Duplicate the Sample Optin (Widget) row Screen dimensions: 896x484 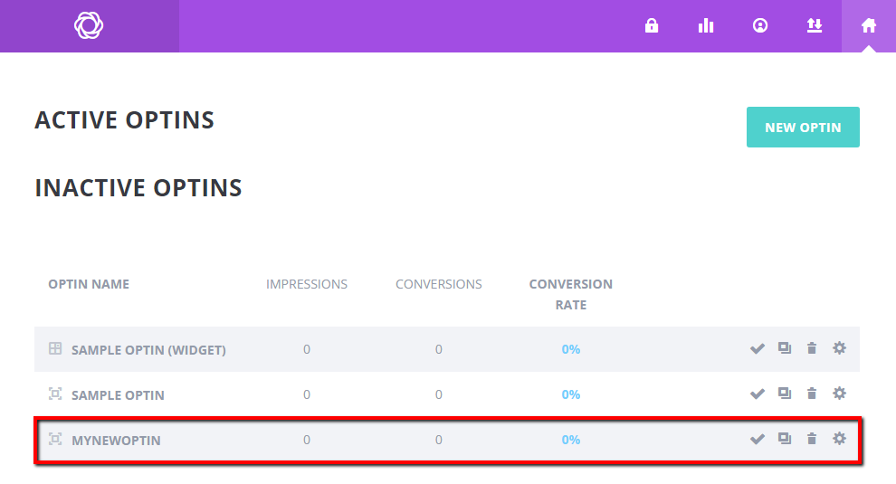(785, 348)
